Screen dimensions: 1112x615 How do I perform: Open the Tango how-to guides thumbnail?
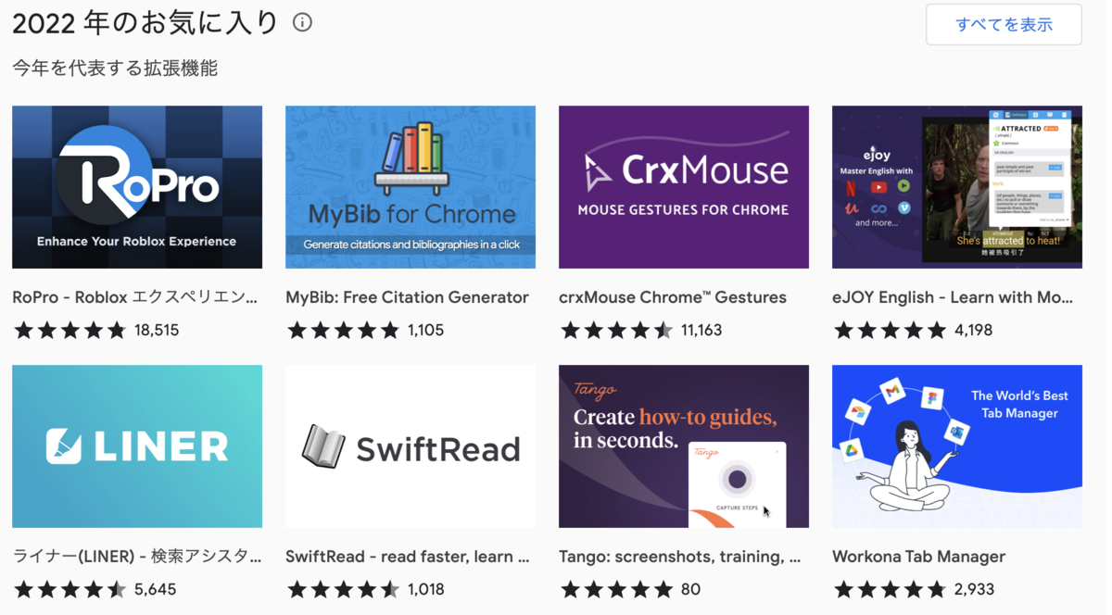tap(684, 446)
